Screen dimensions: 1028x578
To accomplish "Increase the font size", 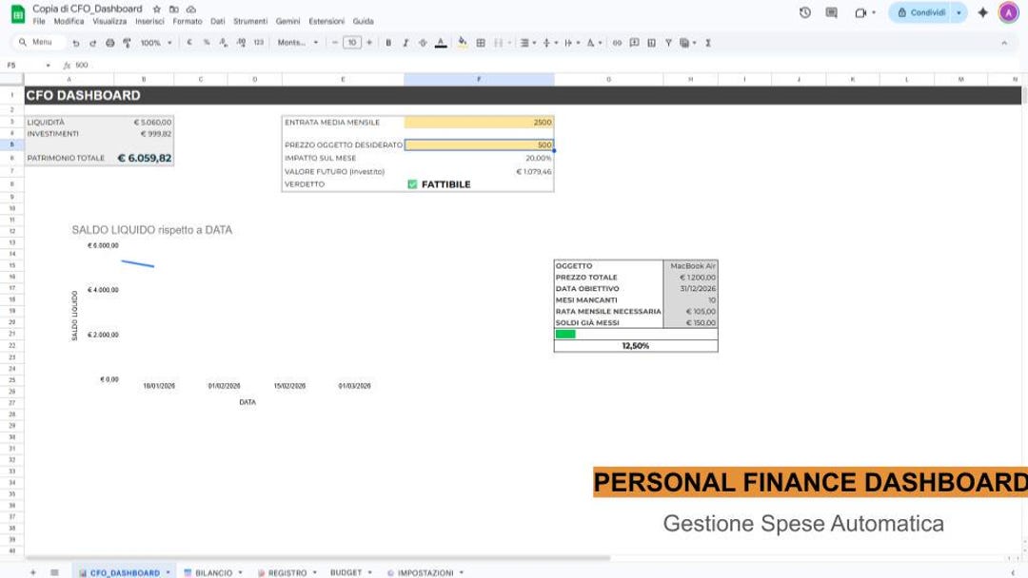I will point(369,43).
